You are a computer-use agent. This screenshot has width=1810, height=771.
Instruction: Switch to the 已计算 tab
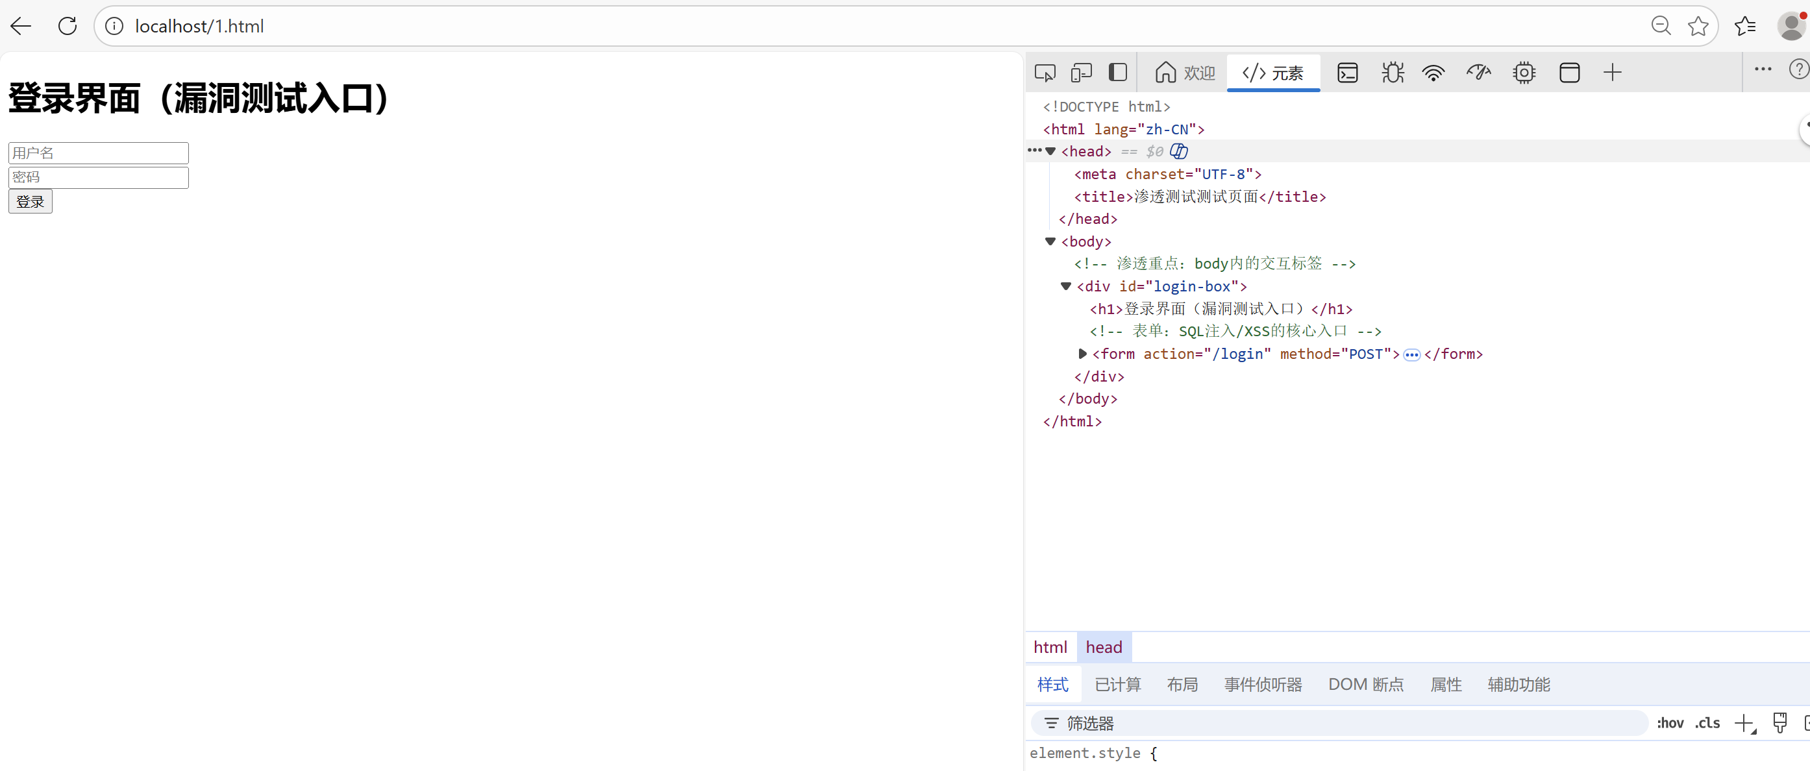pos(1117,685)
